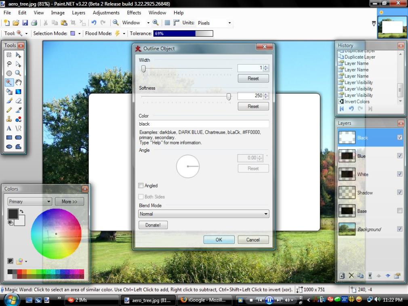Click the Color text input field
The width and height of the screenshot is (408, 306).
[x=204, y=124]
